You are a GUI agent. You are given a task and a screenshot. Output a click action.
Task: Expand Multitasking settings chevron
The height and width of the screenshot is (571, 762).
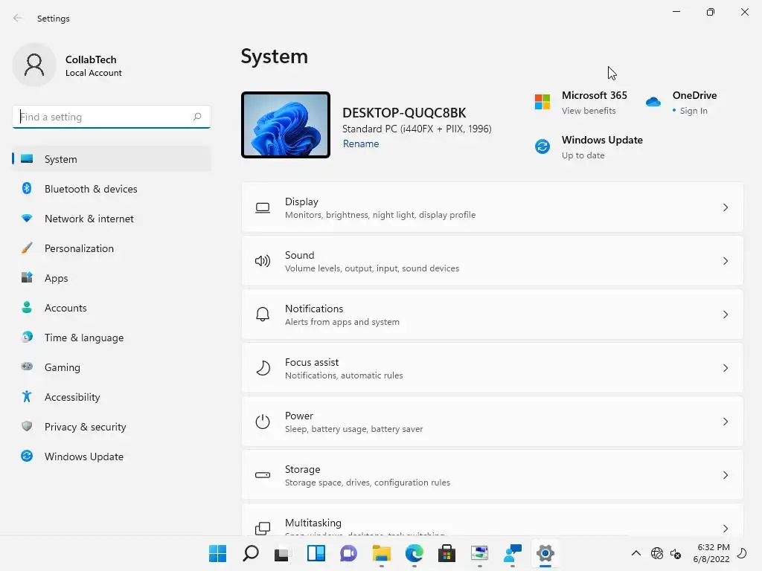(725, 529)
